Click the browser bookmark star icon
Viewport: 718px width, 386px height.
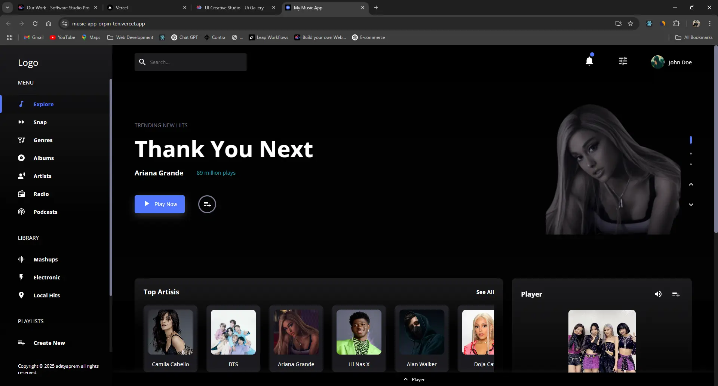pyautogui.click(x=630, y=24)
